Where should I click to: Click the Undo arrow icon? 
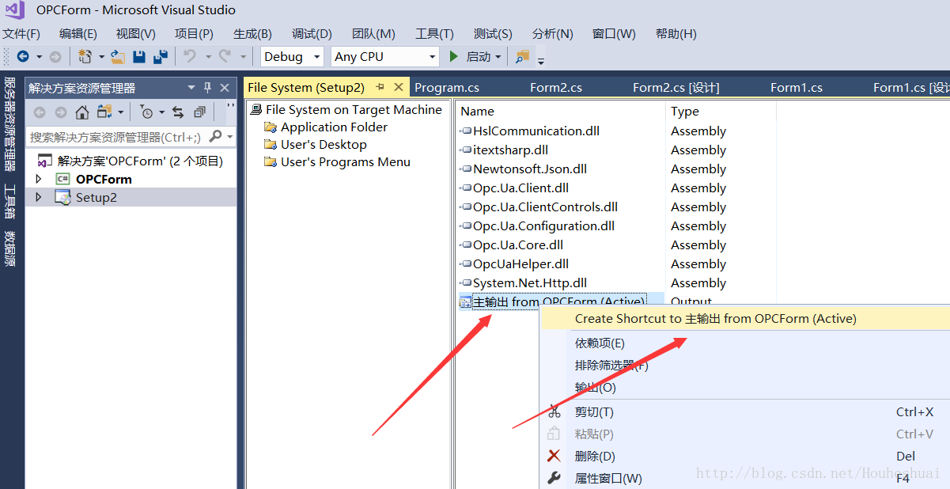point(190,56)
